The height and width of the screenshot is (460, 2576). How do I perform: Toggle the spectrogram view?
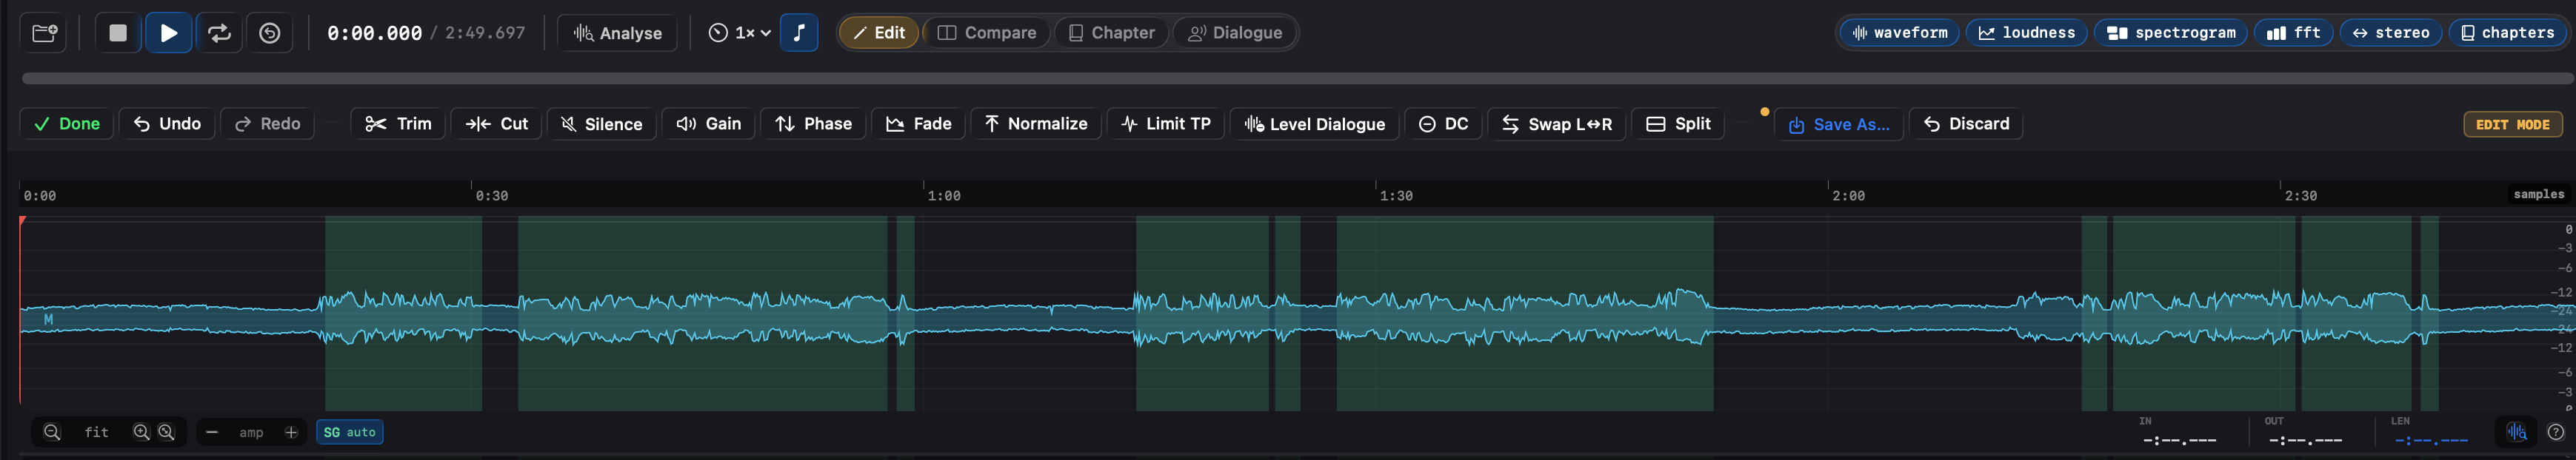click(x=2171, y=33)
